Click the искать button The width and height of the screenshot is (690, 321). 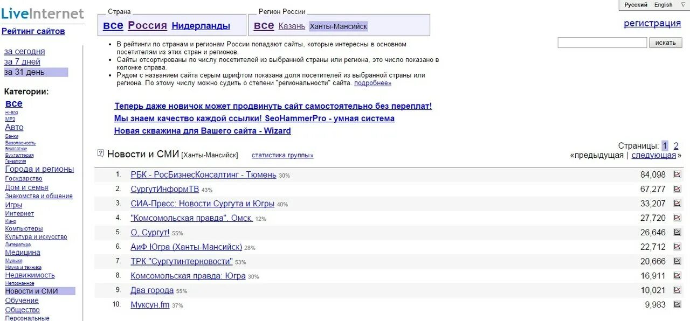click(x=666, y=43)
